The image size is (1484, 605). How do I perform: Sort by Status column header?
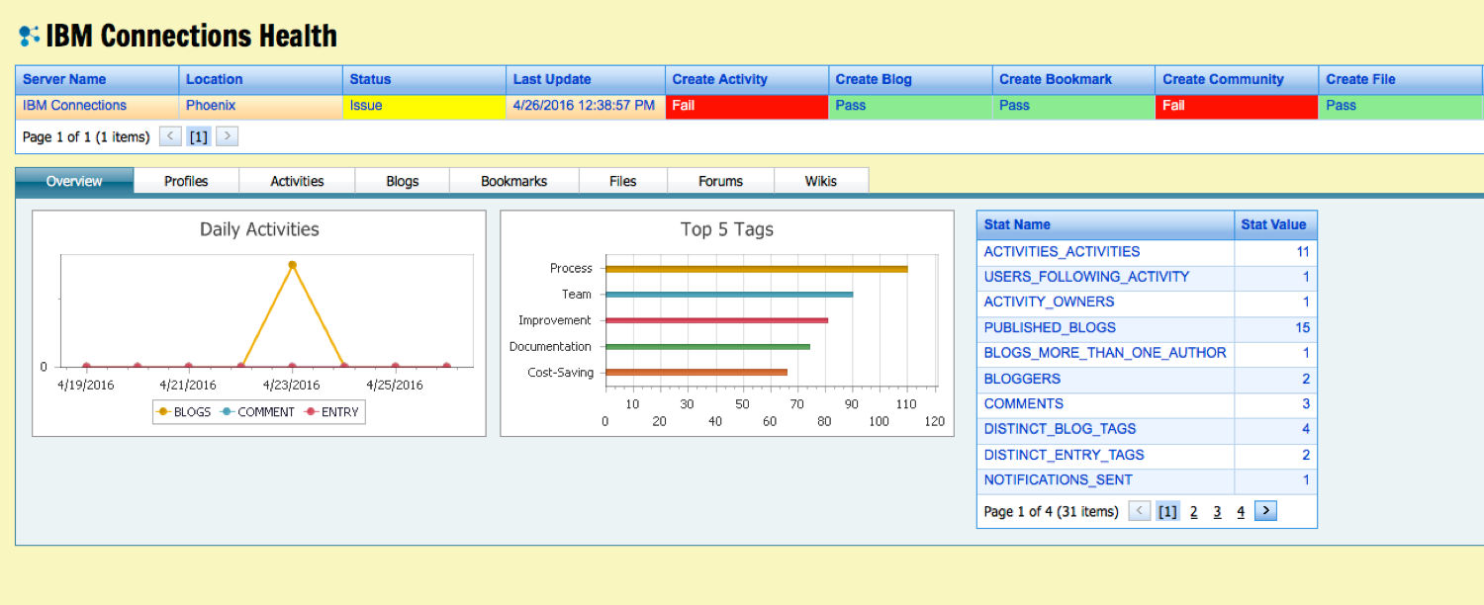click(x=423, y=79)
